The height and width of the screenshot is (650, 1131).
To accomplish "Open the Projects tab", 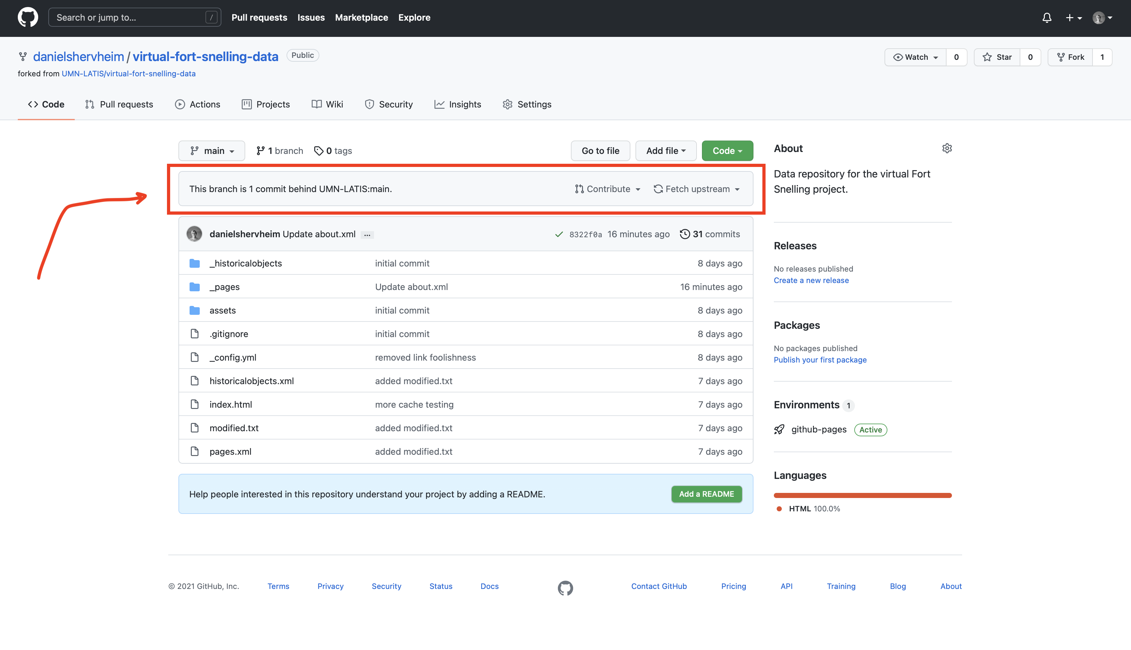I will click(x=266, y=104).
